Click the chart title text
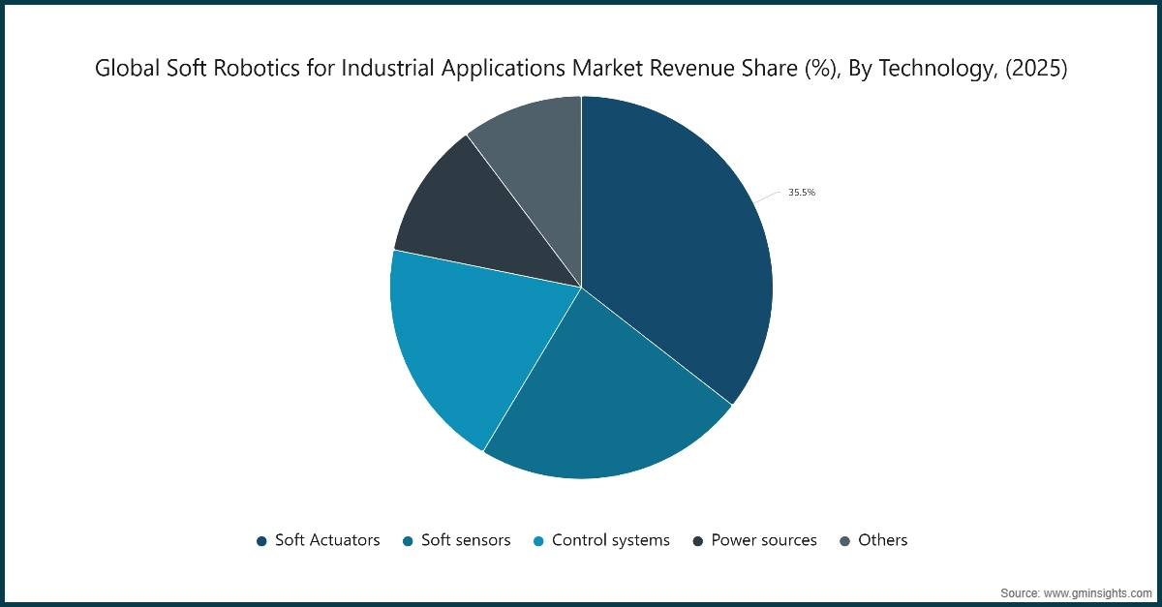This screenshot has height=607, width=1162. click(579, 69)
